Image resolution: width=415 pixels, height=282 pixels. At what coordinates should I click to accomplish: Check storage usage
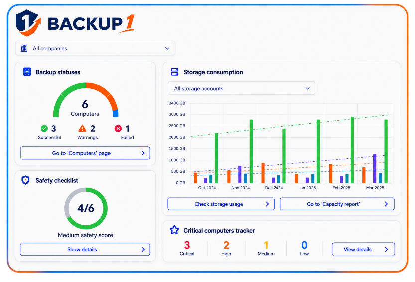pyautogui.click(x=221, y=204)
